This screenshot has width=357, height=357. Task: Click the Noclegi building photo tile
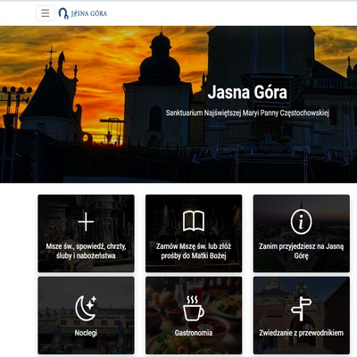point(86,315)
